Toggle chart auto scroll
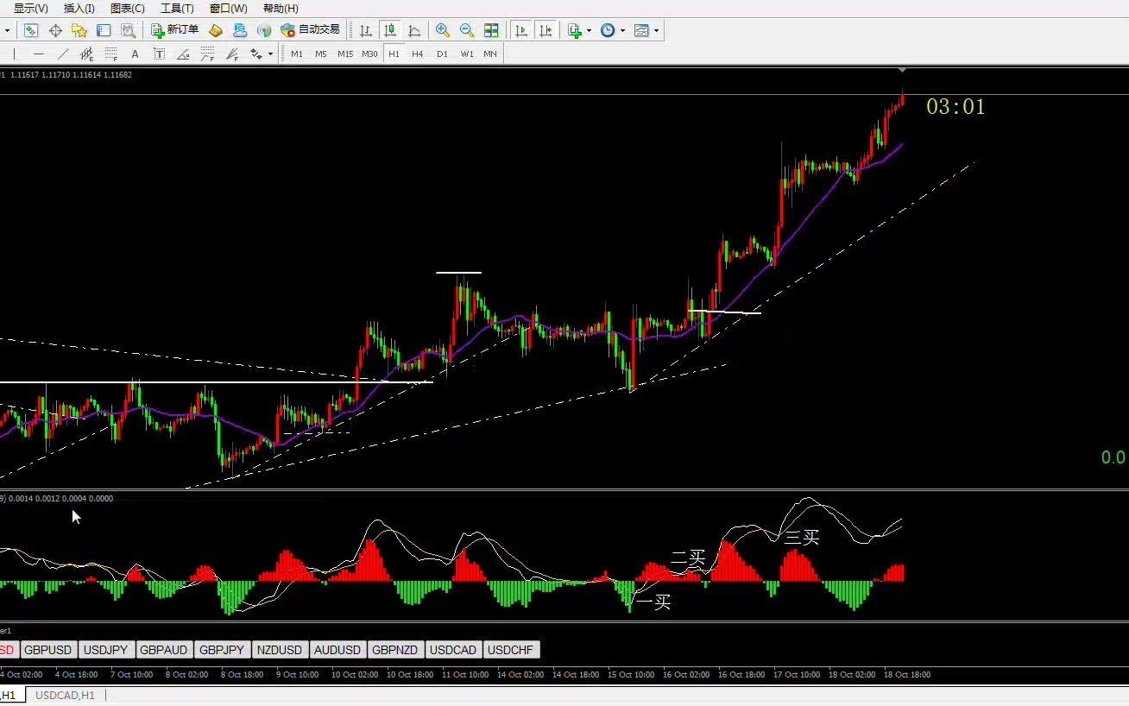Screen dimensions: 1129x706 [521, 30]
